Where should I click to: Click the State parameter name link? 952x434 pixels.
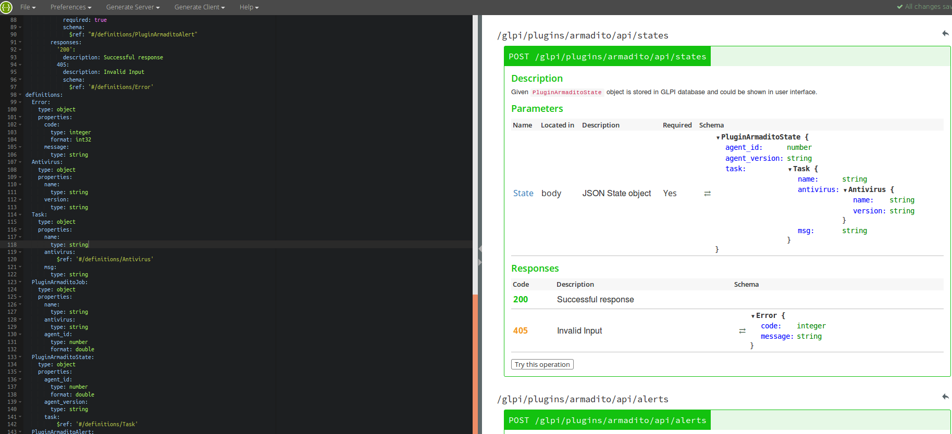tap(523, 194)
